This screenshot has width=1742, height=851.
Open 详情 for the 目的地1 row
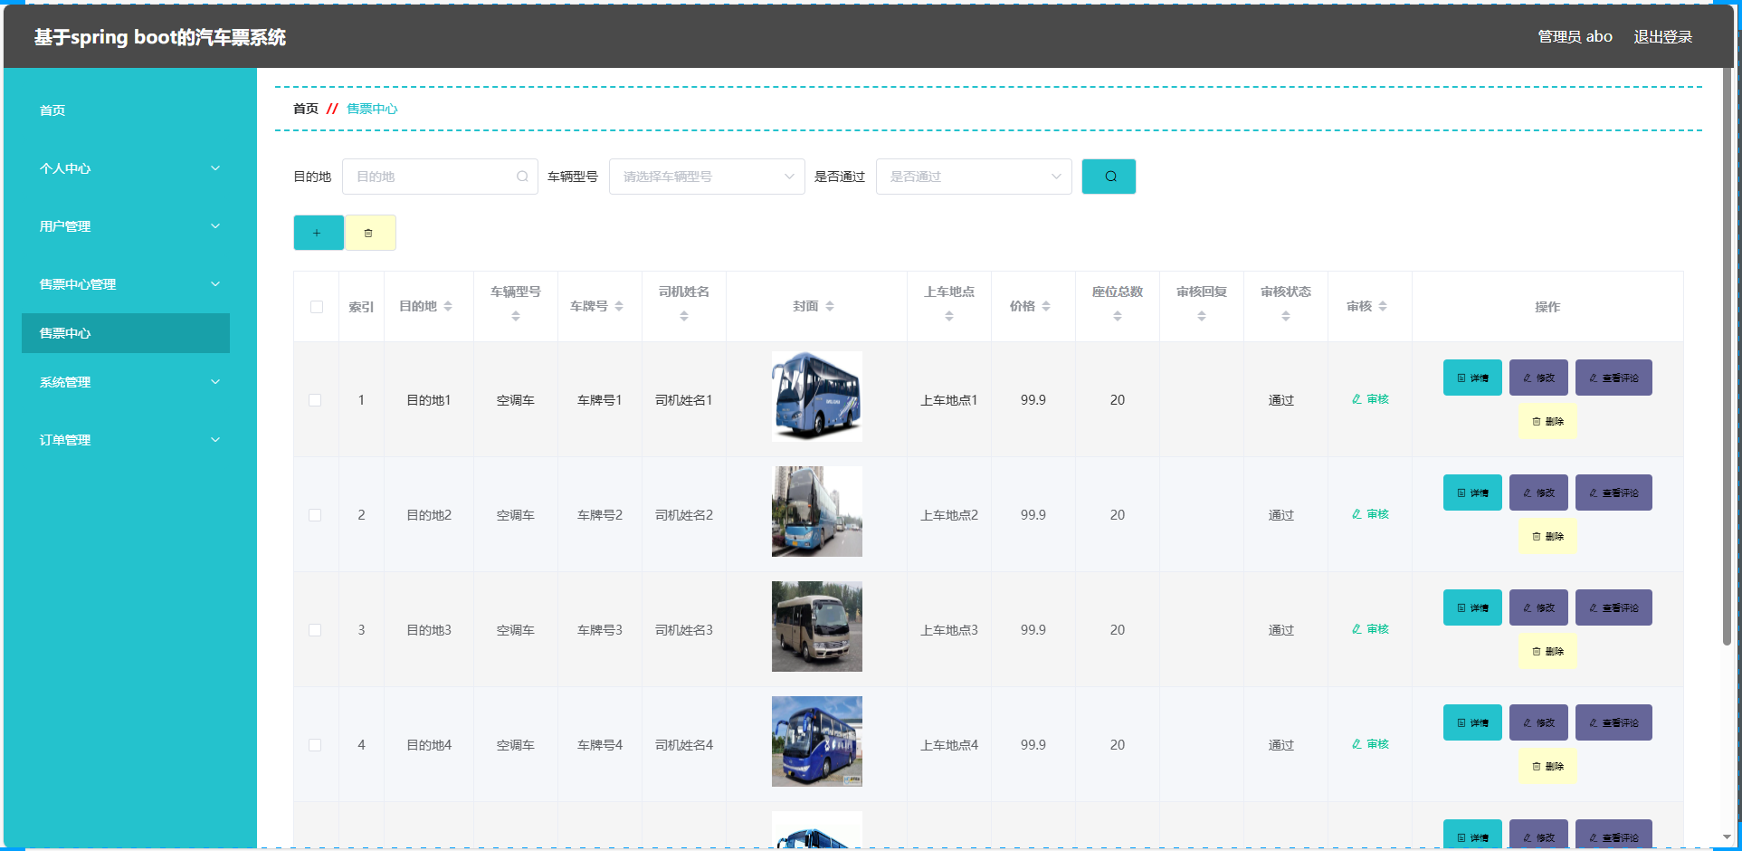coord(1472,378)
